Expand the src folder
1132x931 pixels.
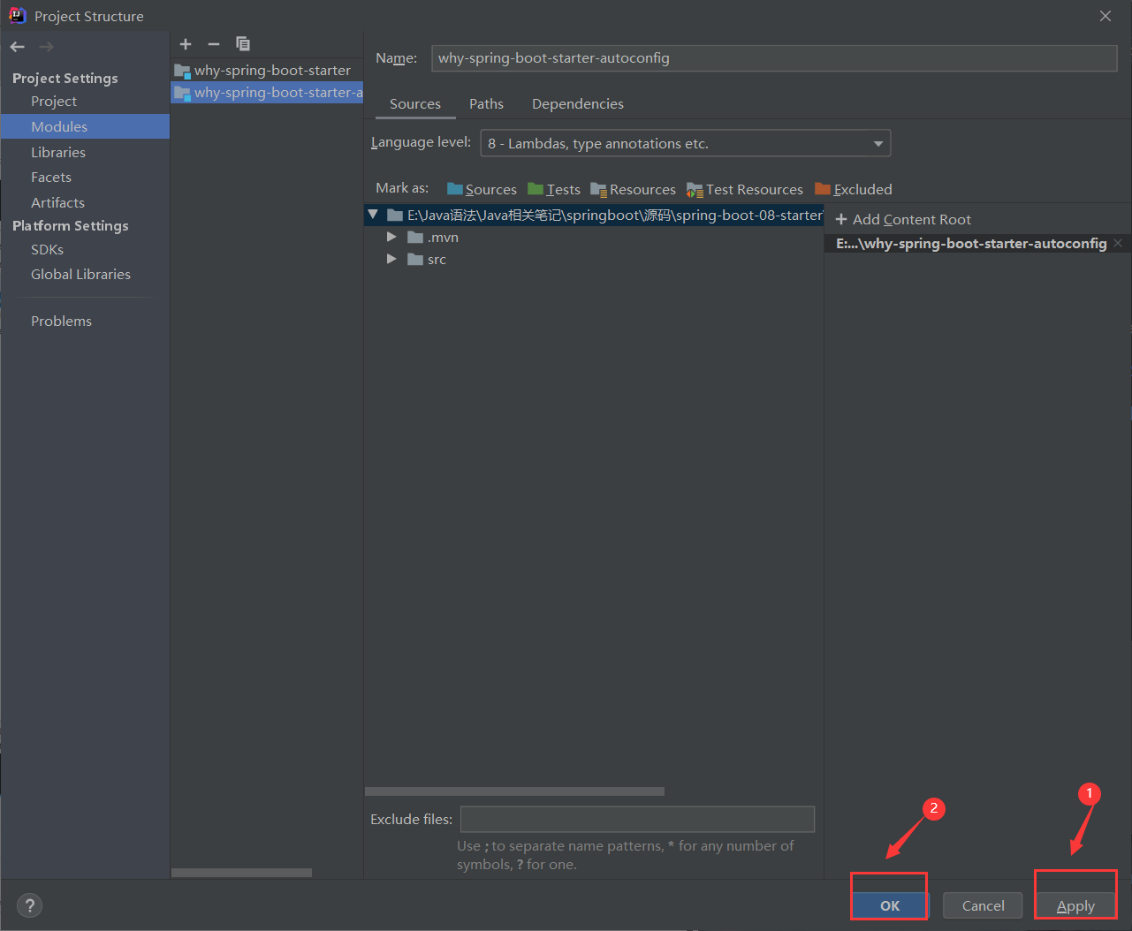click(x=391, y=259)
